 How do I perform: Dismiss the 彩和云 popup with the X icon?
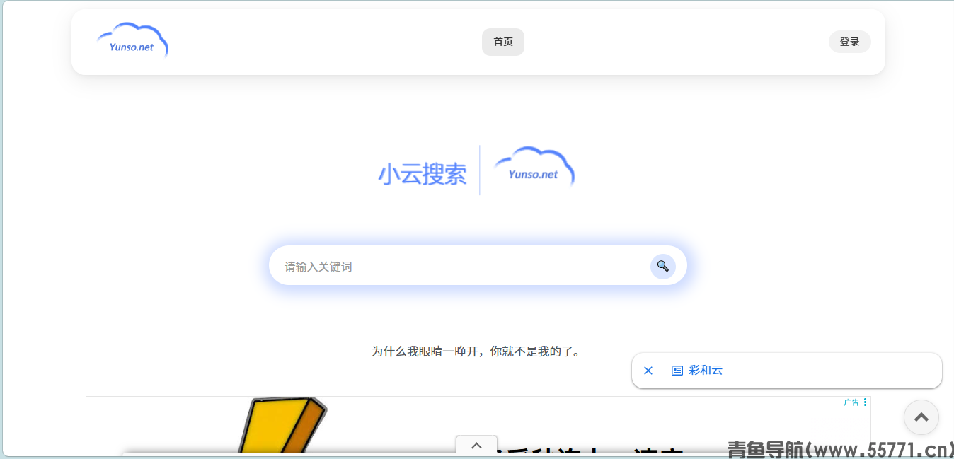[648, 371]
